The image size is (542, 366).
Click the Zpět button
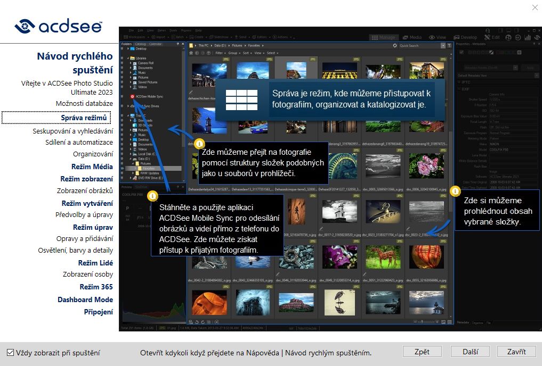[x=422, y=352]
